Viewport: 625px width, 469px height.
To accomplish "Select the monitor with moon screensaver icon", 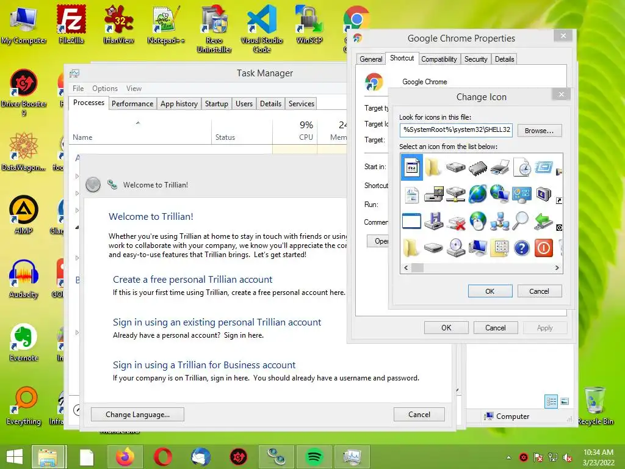I will click(544, 194).
